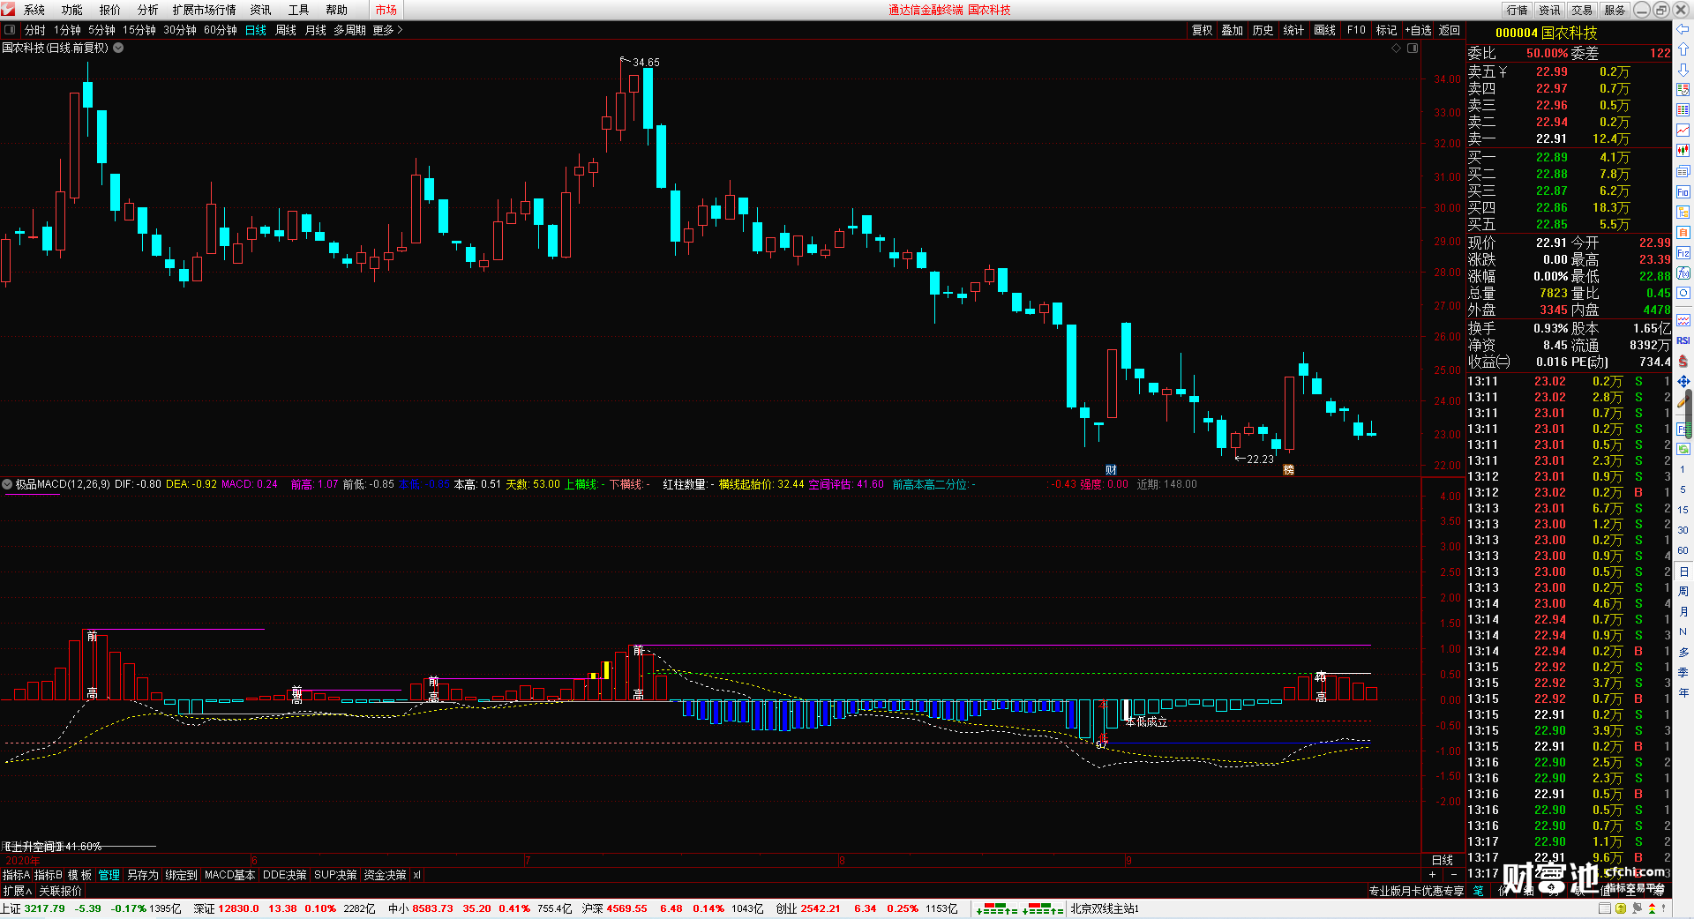1694x919 pixels.
Task: Click the down arrow icon for next stock
Action: point(1683,69)
